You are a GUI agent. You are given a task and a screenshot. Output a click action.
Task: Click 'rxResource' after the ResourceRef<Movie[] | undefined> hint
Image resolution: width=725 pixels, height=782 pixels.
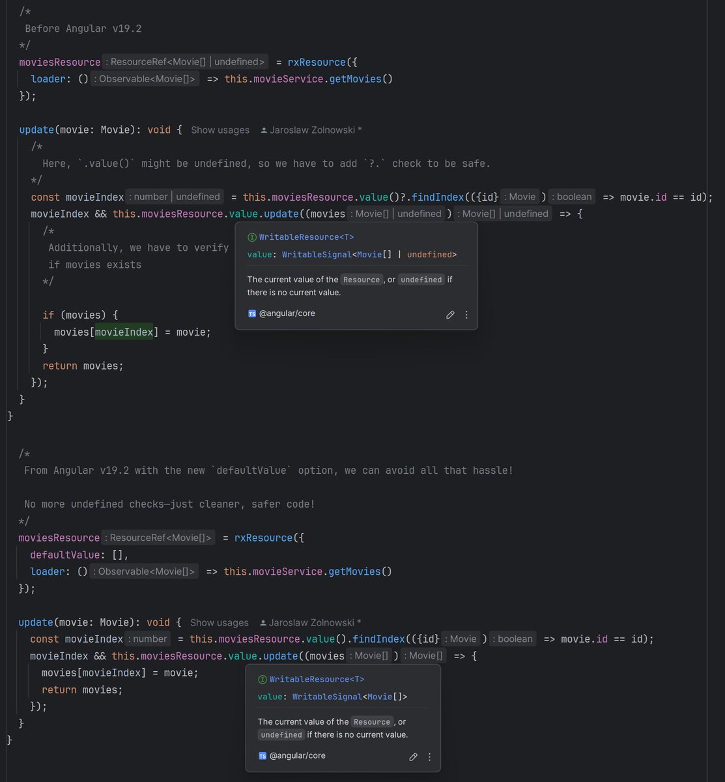[317, 62]
